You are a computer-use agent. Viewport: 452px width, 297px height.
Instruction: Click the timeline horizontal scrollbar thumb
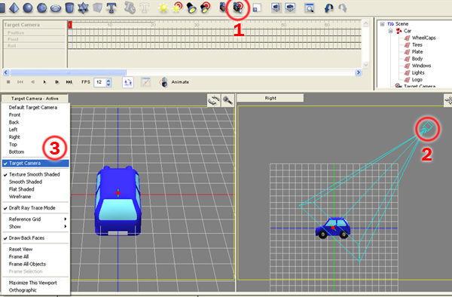point(68,72)
